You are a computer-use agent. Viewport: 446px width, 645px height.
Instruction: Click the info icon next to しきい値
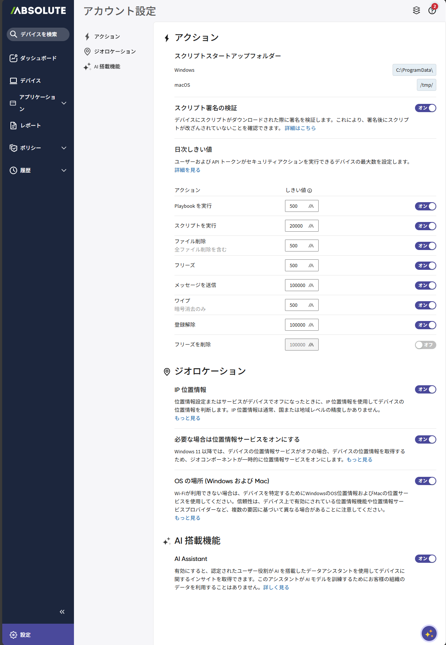[x=310, y=191]
